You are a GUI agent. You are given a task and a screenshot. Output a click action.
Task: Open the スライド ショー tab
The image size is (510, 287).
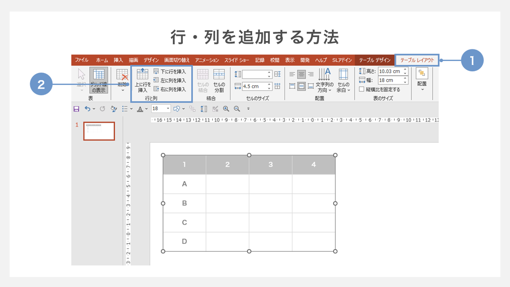click(237, 60)
